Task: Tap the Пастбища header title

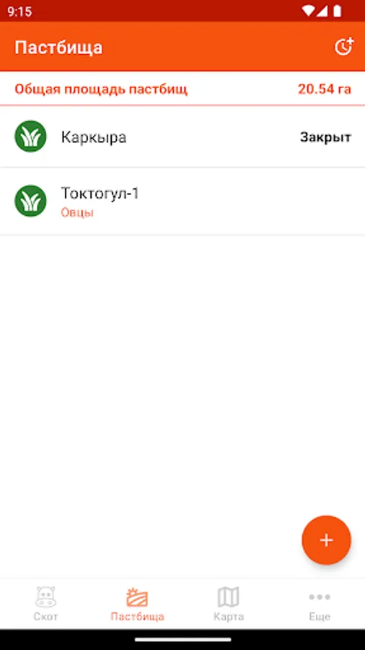Action: [x=58, y=48]
